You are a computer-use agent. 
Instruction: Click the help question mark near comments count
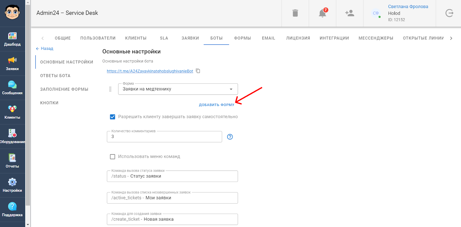pyautogui.click(x=230, y=137)
